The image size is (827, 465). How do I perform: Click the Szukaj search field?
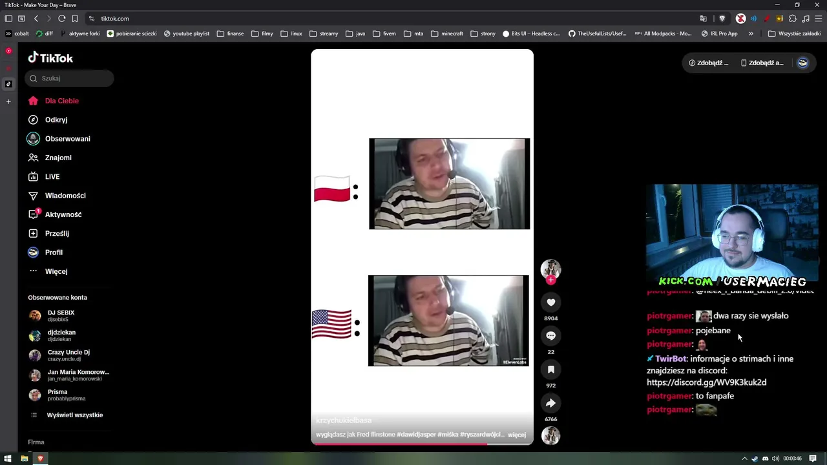click(70, 78)
